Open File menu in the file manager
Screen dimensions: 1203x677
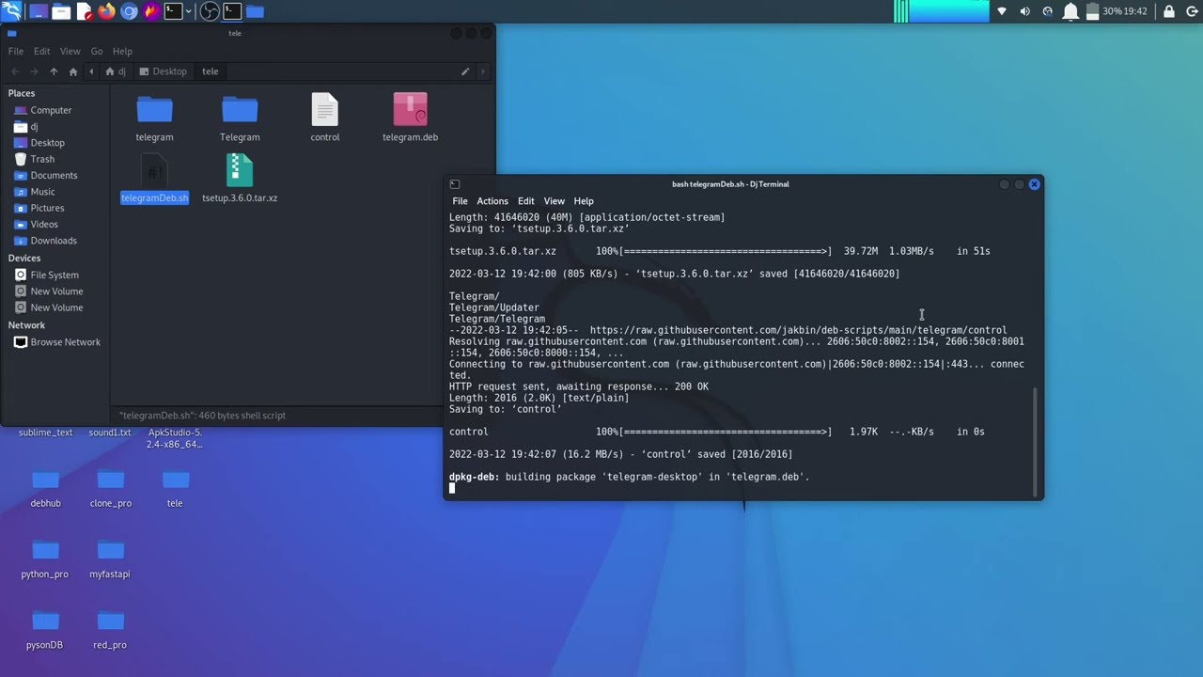point(16,51)
